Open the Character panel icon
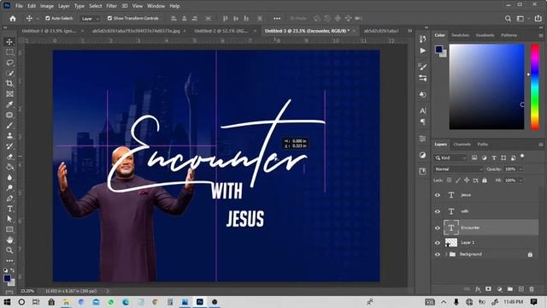Image resolution: width=547 pixels, height=308 pixels. click(422, 110)
